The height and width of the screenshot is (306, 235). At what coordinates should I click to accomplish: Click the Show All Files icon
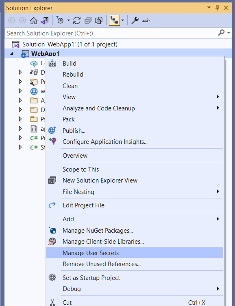(x=99, y=20)
